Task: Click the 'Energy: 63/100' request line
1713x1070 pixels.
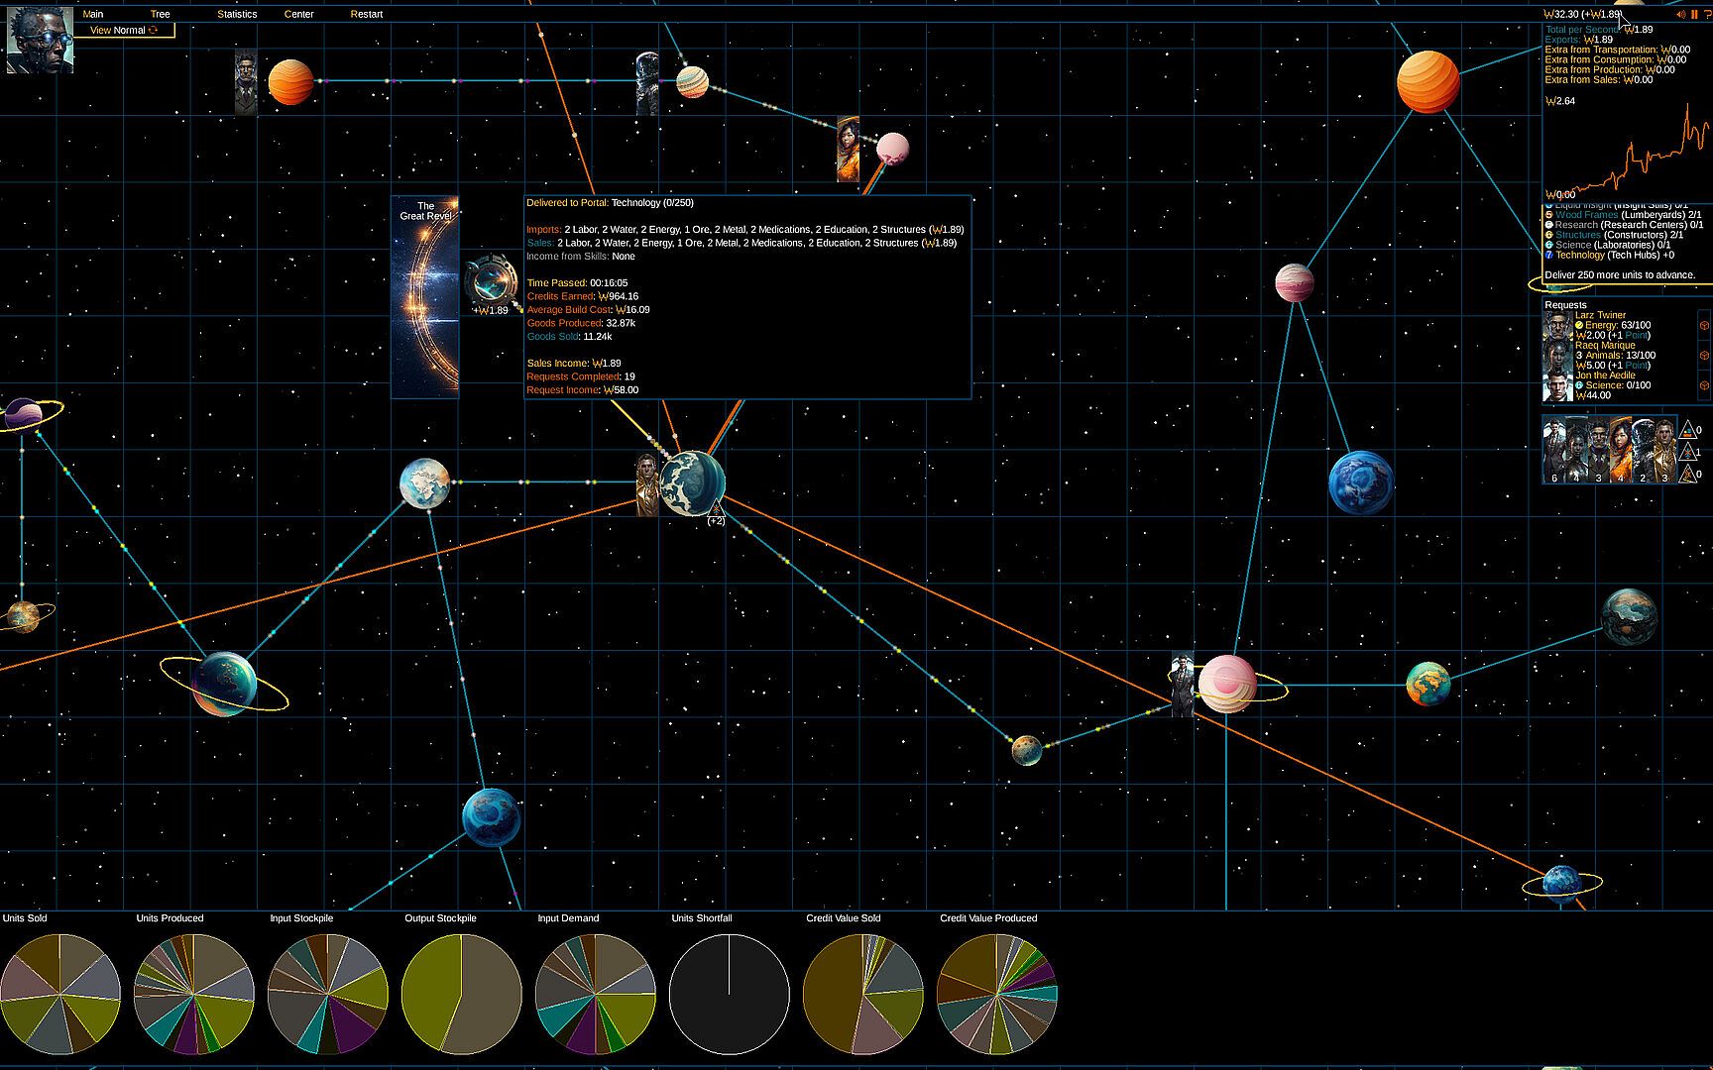Action: [1613, 325]
